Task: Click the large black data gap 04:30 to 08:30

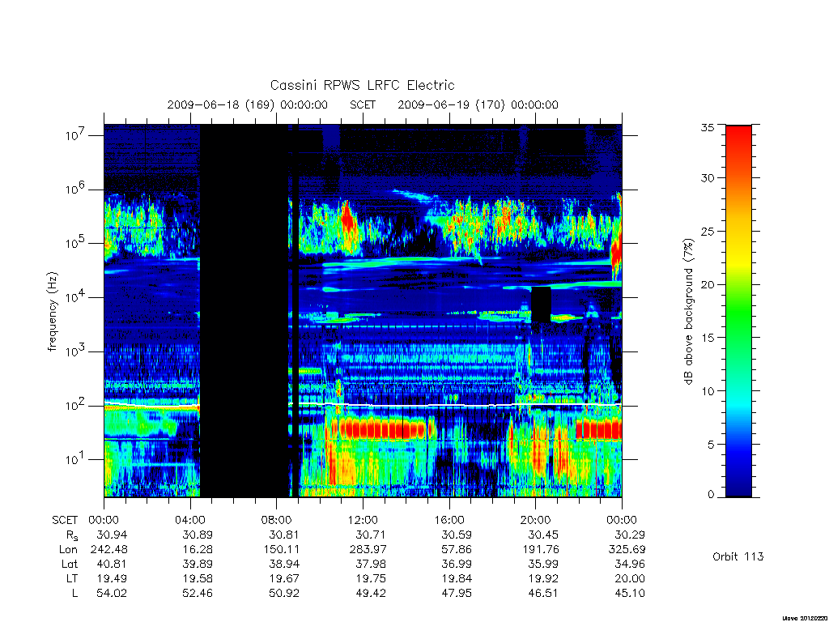Action: (x=244, y=311)
